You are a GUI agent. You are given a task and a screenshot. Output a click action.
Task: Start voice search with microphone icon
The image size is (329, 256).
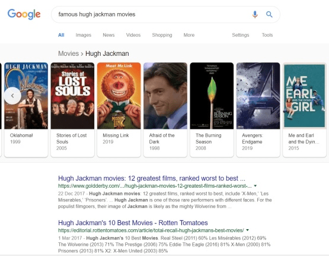coord(255,14)
